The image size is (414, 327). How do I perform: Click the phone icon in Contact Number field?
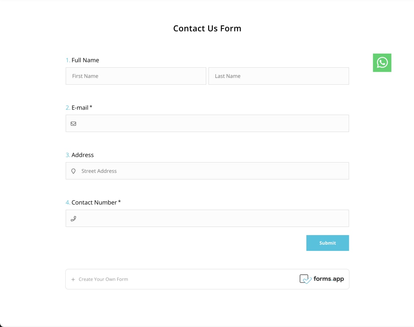pyautogui.click(x=74, y=218)
